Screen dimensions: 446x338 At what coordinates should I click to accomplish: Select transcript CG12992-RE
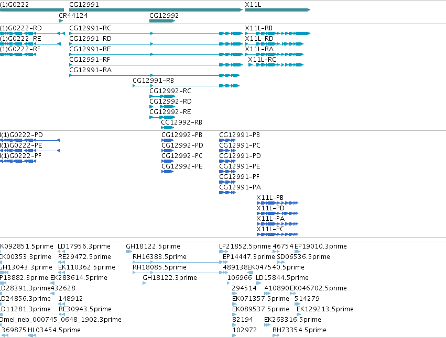170,112
